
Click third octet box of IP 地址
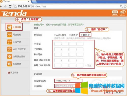(x=72, y=44)
